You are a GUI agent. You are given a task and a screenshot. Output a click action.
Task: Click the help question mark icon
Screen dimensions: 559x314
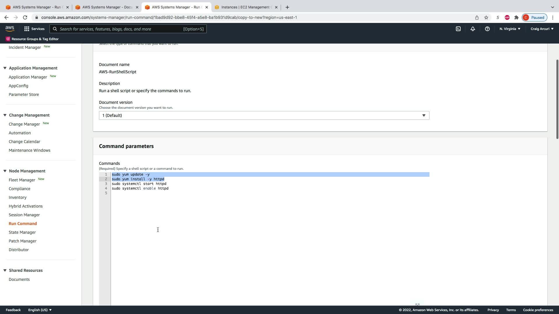click(487, 29)
